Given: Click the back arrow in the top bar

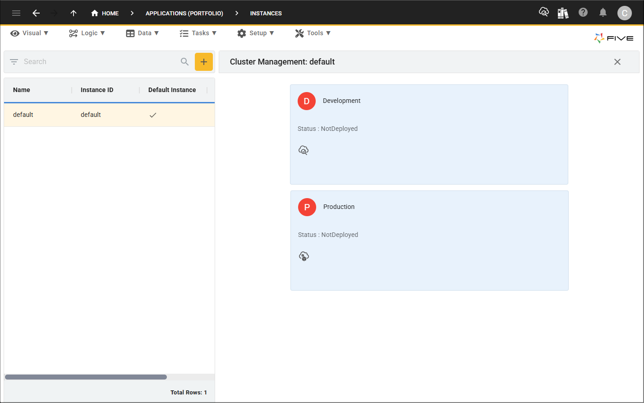Looking at the screenshot, I should pos(36,13).
